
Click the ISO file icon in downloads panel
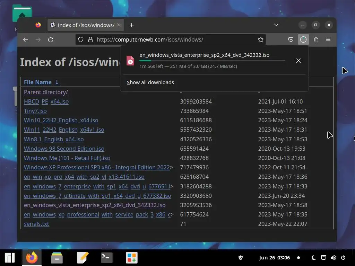130,60
